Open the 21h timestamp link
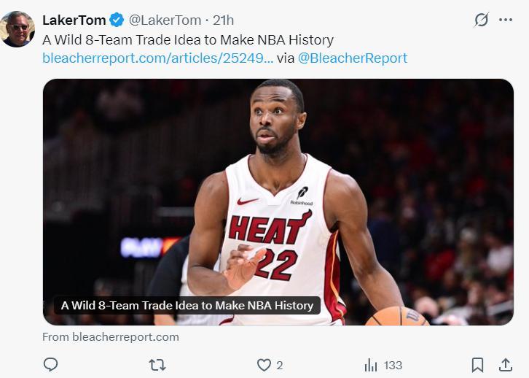The width and height of the screenshot is (529, 378). [224, 20]
